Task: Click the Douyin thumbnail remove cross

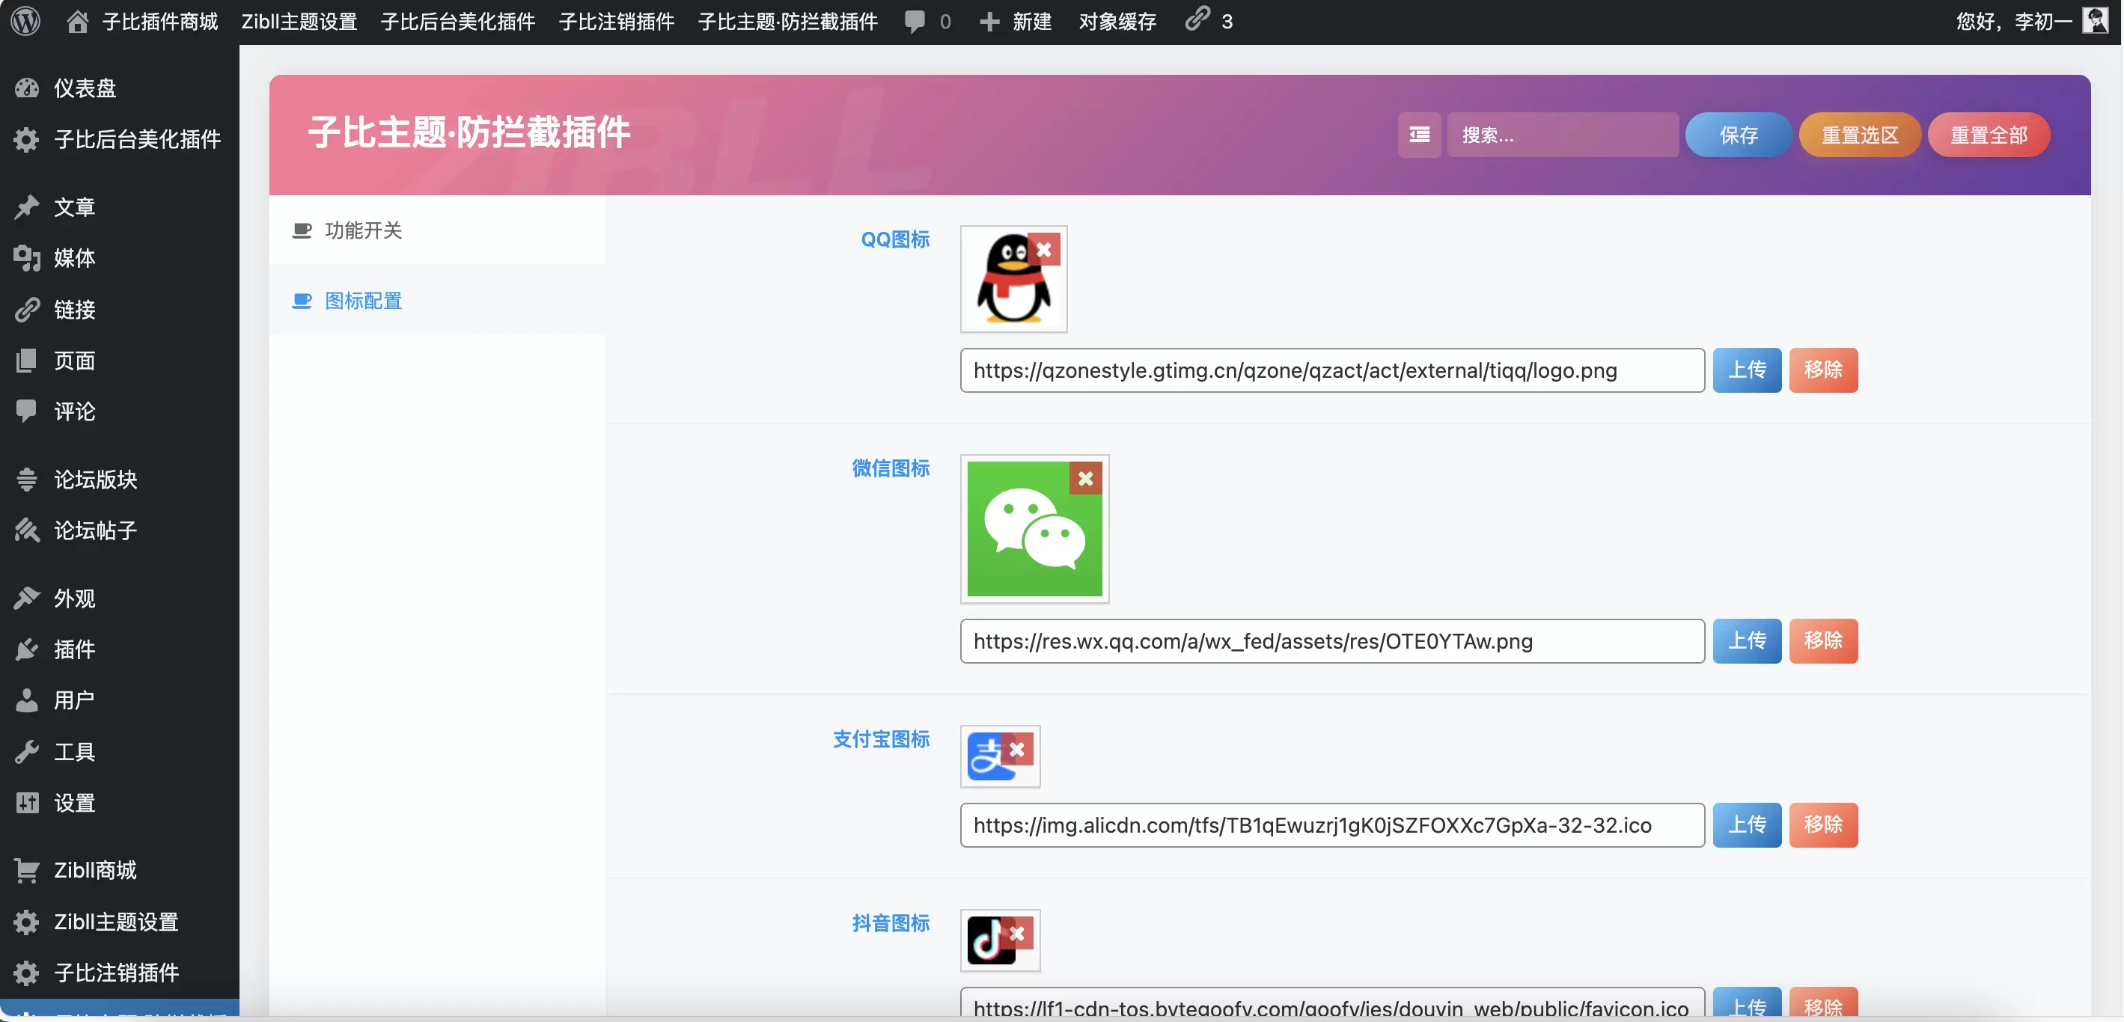Action: point(1018,933)
